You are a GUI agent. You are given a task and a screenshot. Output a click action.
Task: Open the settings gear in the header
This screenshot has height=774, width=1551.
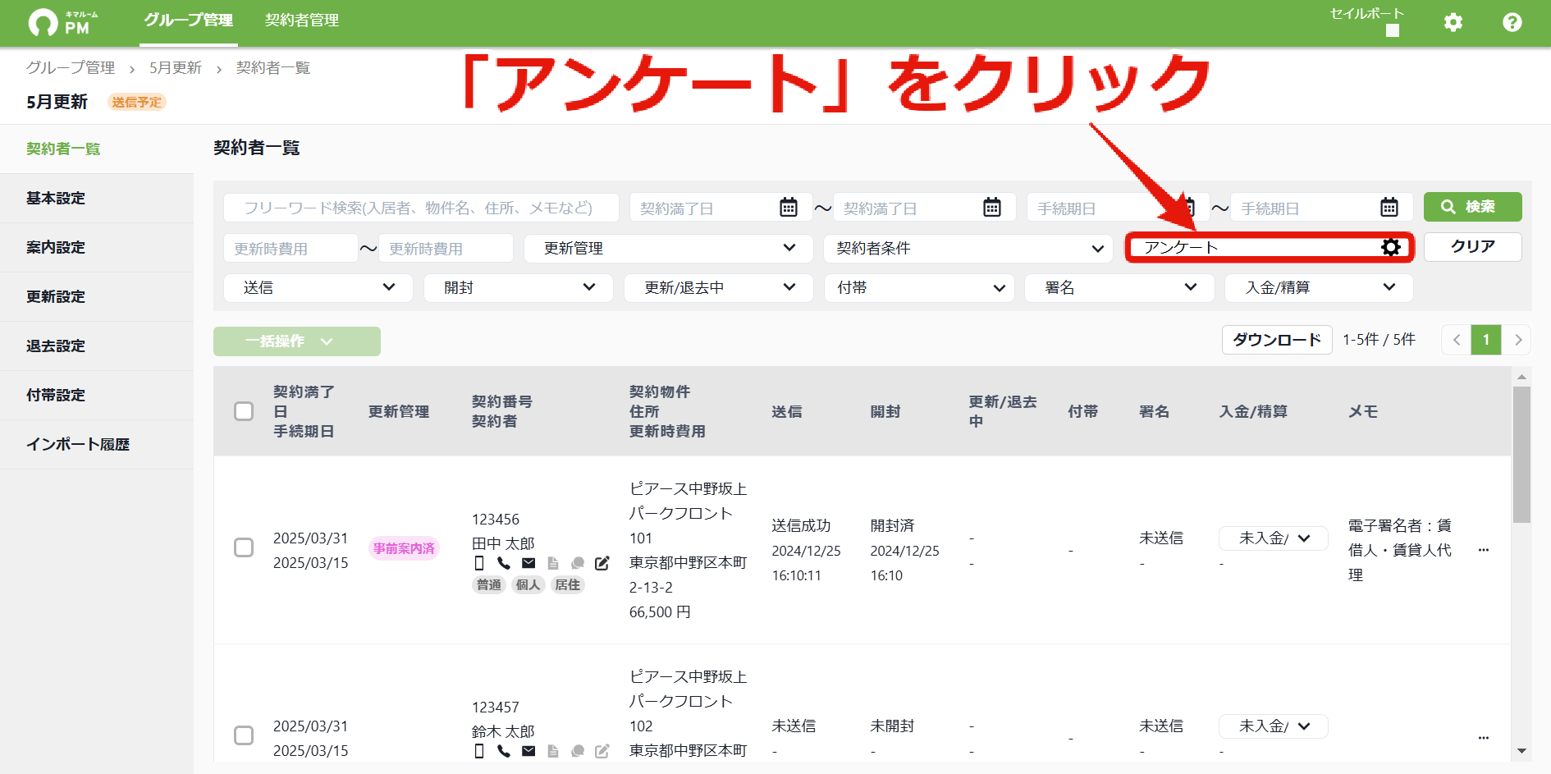pyautogui.click(x=1453, y=22)
